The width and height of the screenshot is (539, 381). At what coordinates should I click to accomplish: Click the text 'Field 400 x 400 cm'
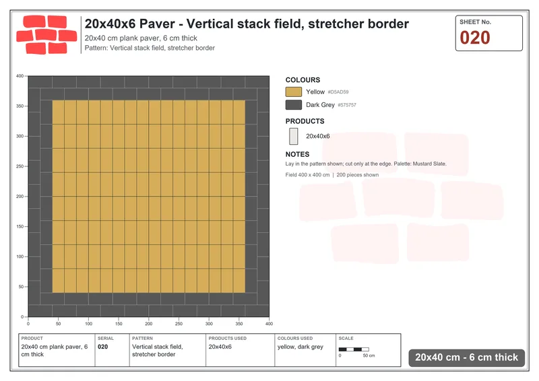point(307,175)
